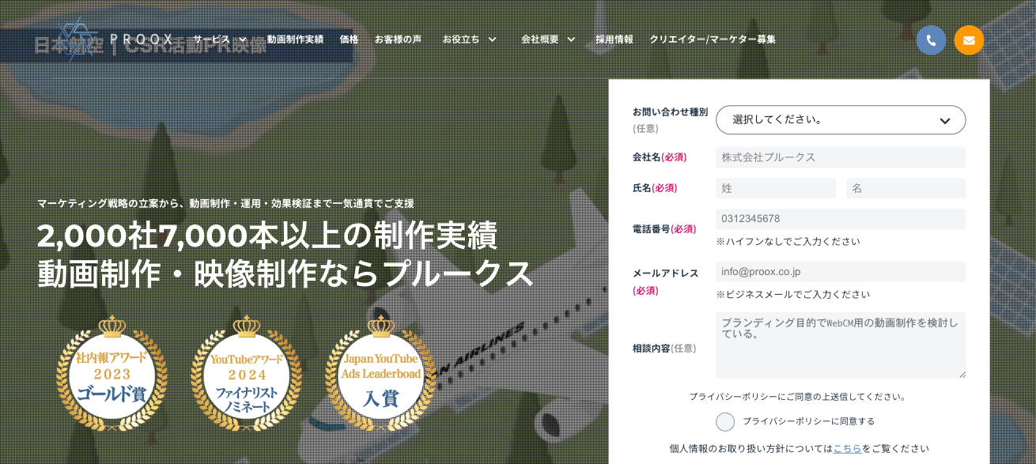Screen dimensions: 1036x464
Task: Open the お問い合わせ種別 select dropdown
Action: click(x=841, y=120)
